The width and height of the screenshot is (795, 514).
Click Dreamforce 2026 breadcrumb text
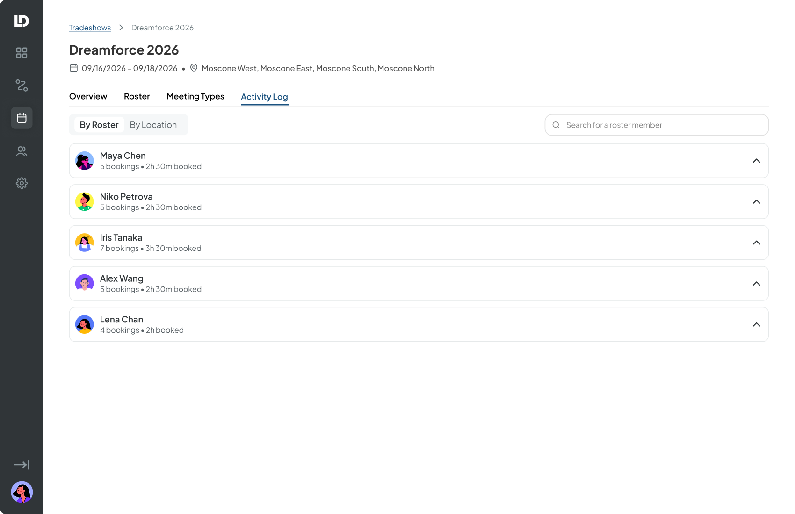point(162,28)
